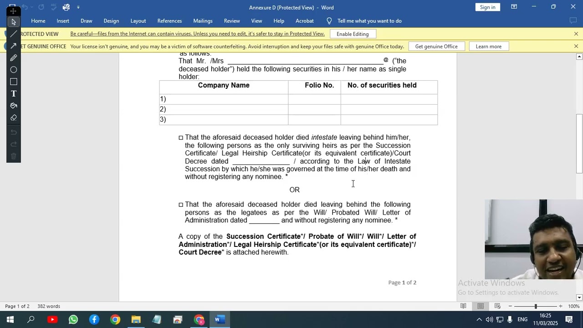Switch to Web Layout view
Image resolution: width=583 pixels, height=328 pixels.
[497, 306]
